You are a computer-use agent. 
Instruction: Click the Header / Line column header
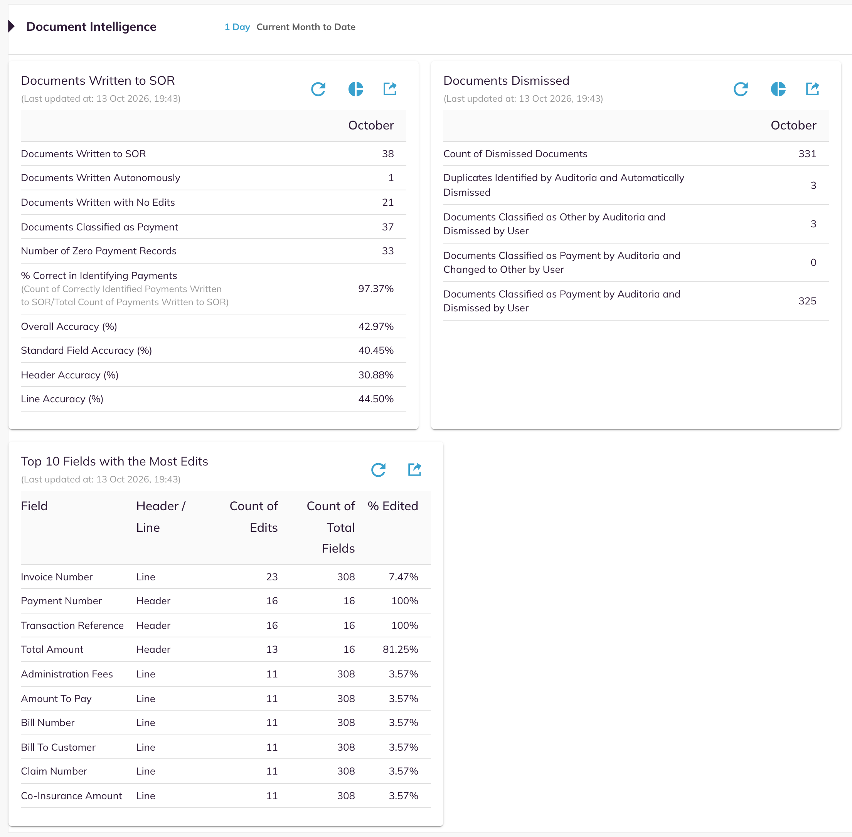161,516
